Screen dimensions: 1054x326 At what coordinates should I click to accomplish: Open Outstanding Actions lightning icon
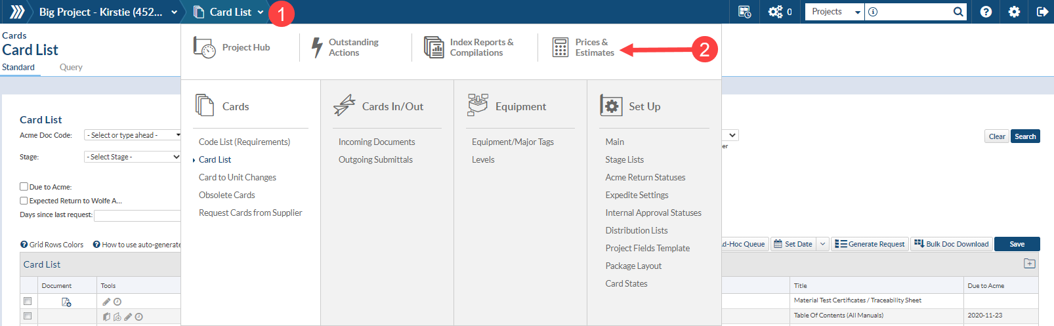coord(317,47)
